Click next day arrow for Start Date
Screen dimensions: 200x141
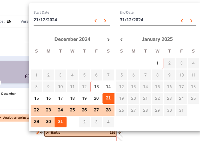coord(105,21)
